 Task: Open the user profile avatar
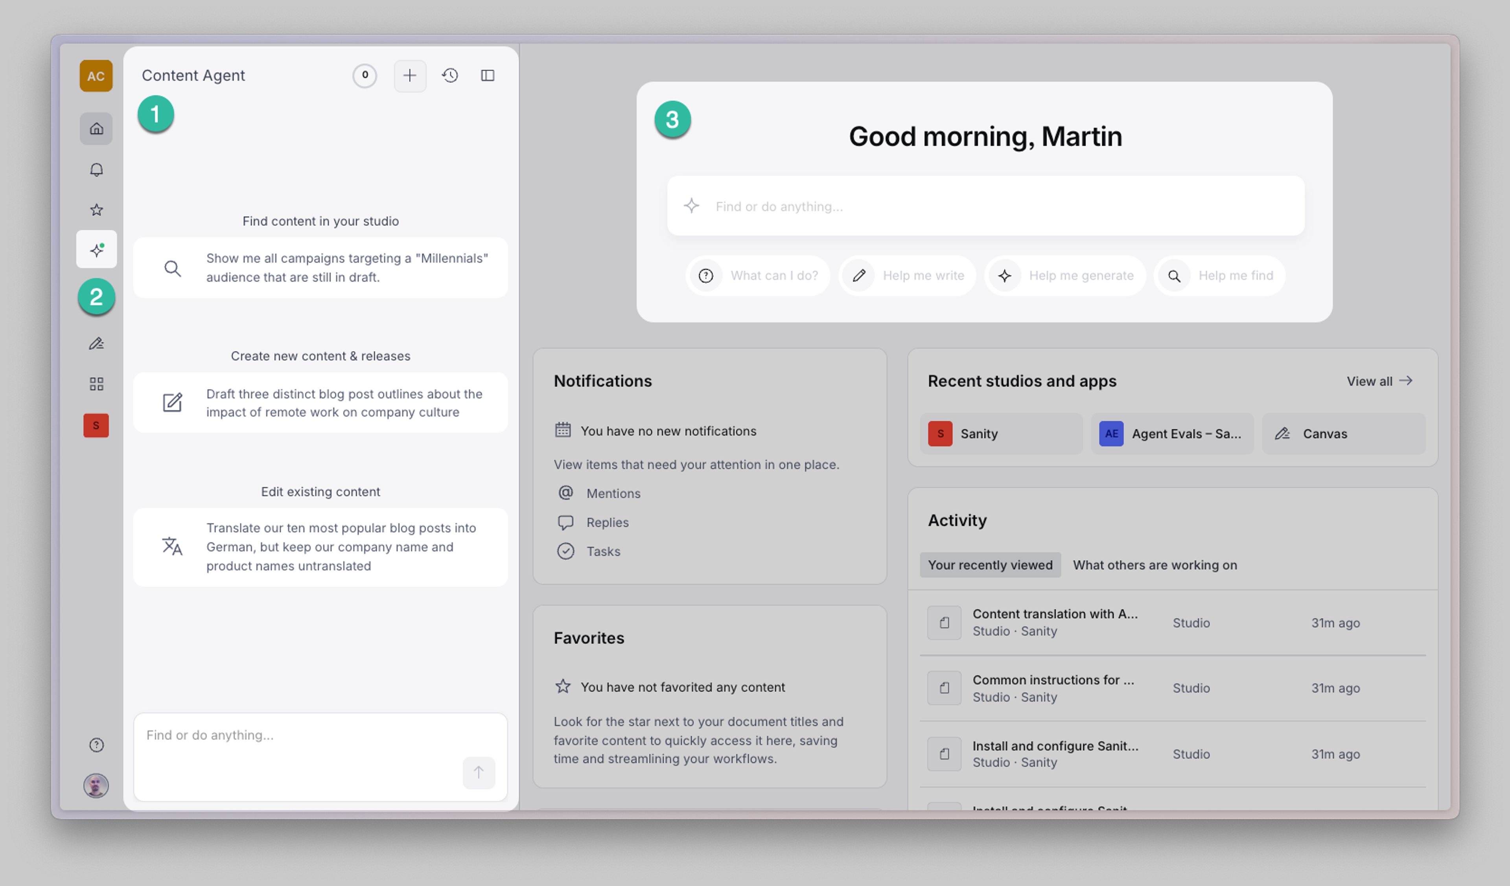(x=96, y=785)
